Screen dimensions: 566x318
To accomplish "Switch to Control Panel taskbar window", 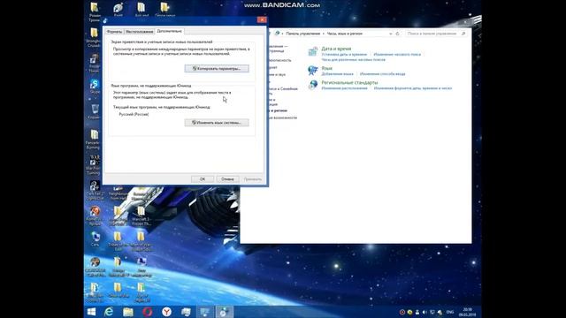I will (205, 312).
